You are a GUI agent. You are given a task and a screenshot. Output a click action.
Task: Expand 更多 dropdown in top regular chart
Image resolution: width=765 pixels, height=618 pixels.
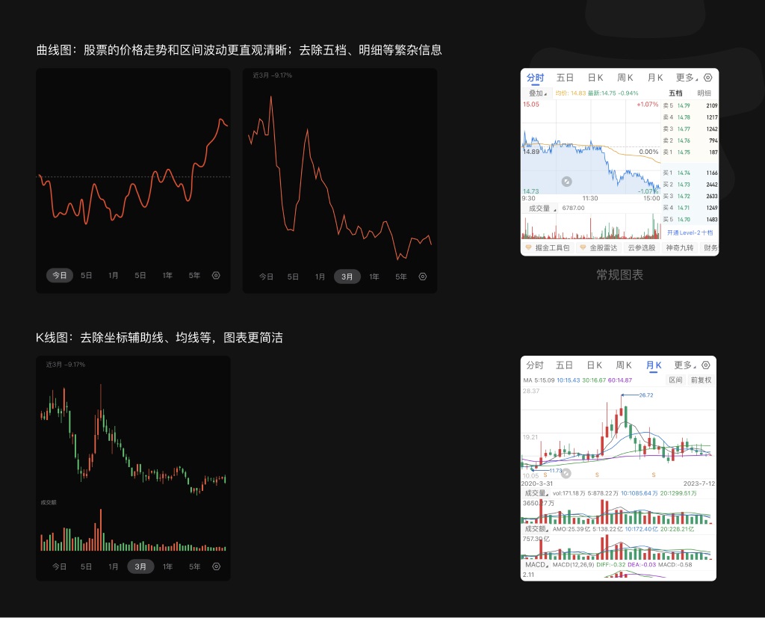[687, 78]
